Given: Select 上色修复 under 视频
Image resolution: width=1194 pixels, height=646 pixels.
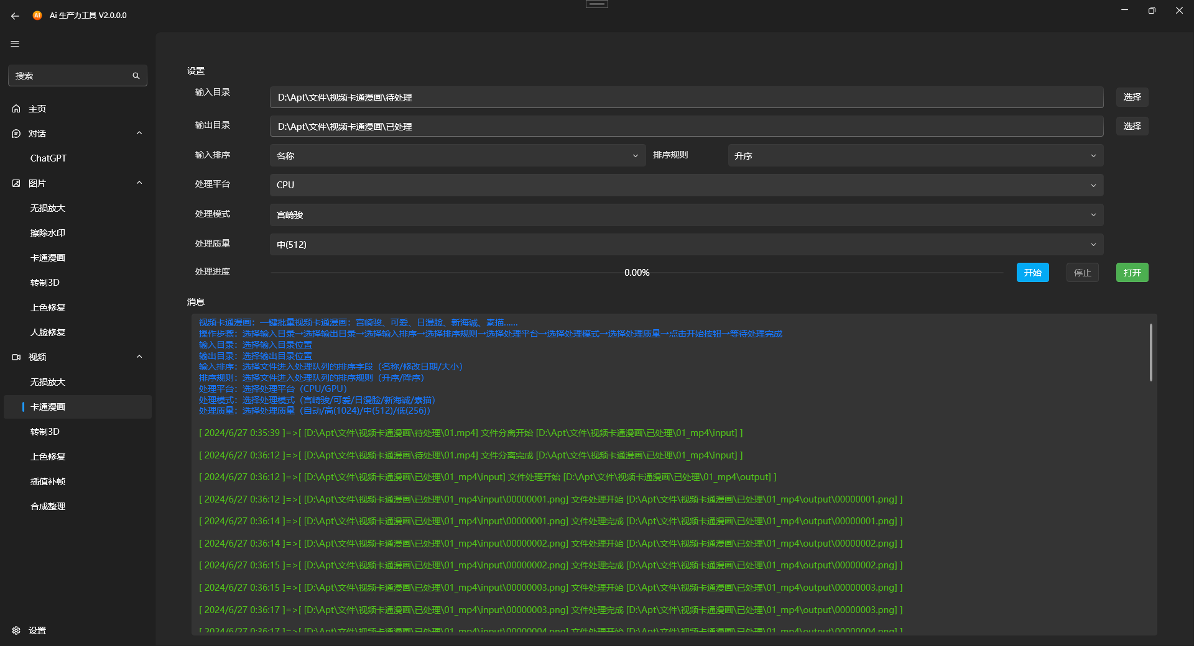Looking at the screenshot, I should 78,457.
